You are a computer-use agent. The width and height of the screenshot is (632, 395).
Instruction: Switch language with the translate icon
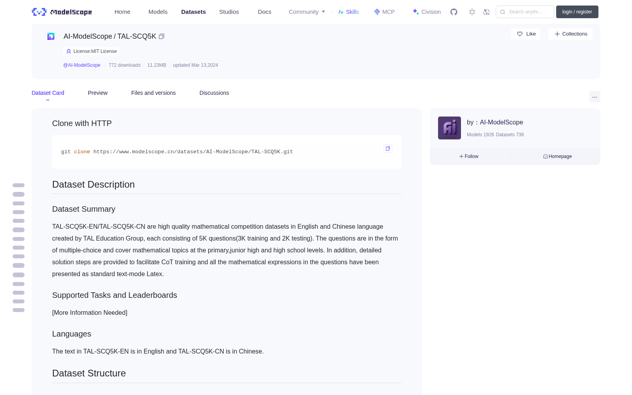pos(486,12)
